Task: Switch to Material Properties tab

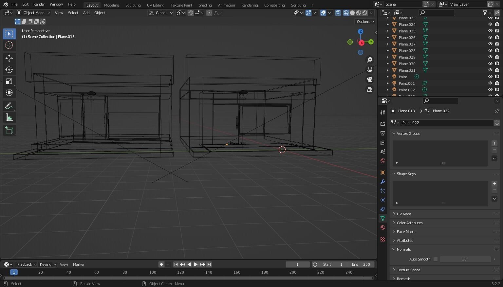Action: click(382, 227)
